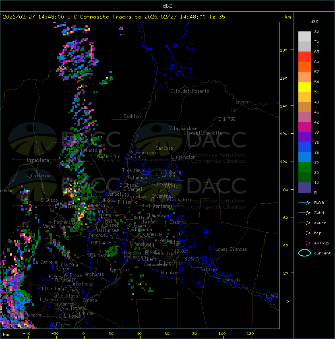Click the 'L_PAZ' map label
Viewport: 335px width, 339px height.
pos(272,296)
